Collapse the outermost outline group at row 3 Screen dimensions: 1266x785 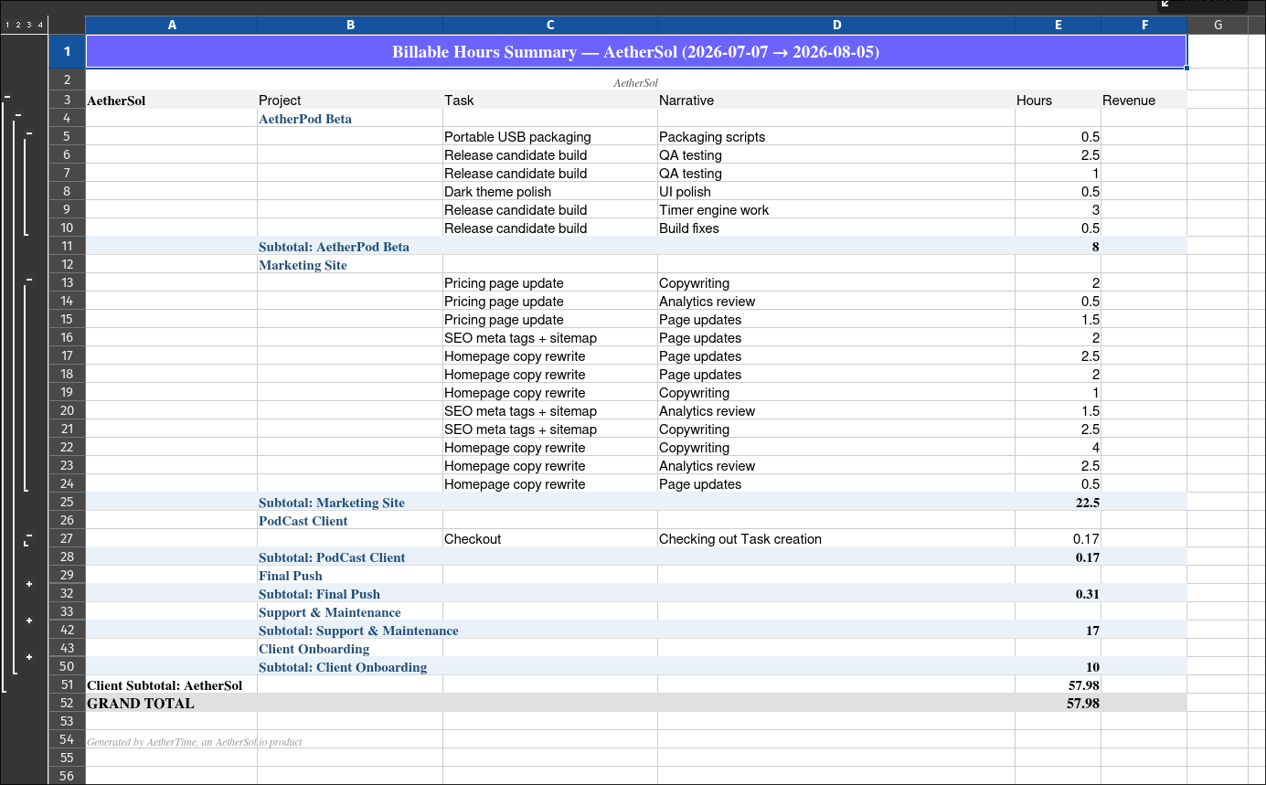point(7,96)
